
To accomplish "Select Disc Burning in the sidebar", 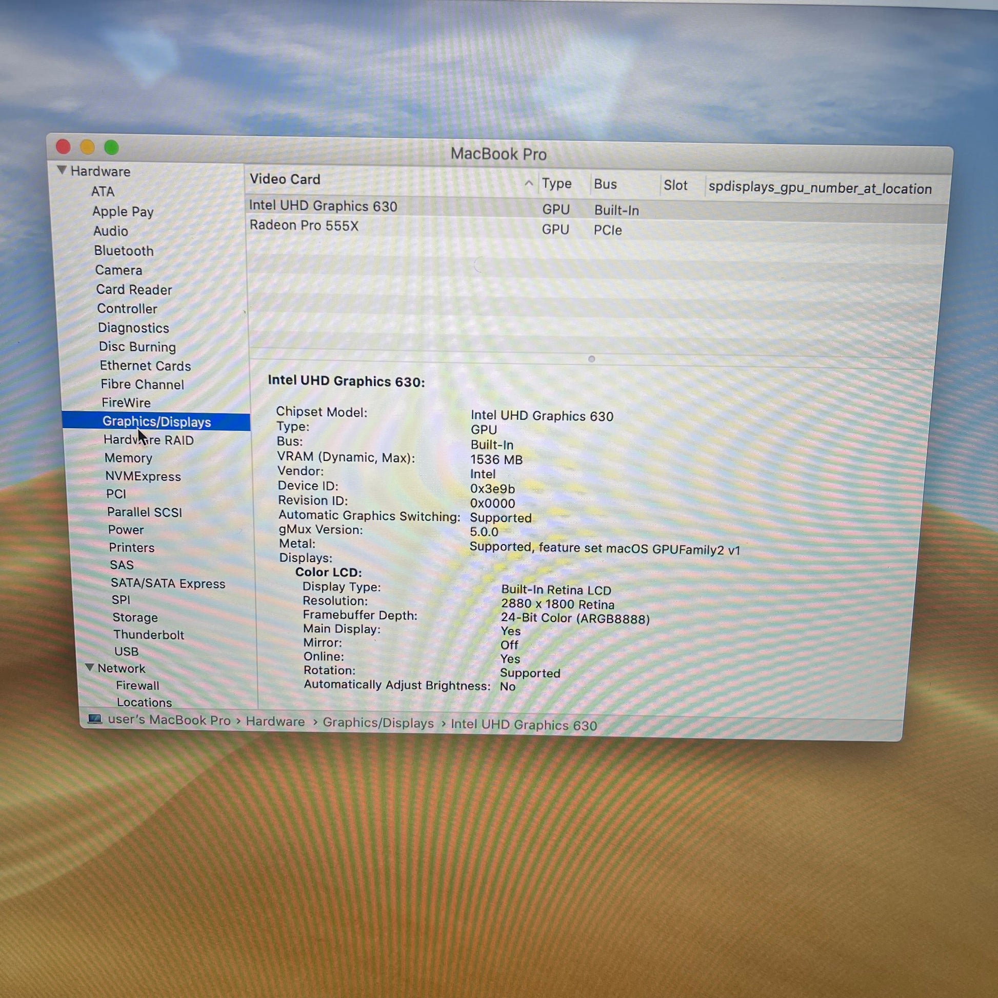I will (137, 347).
